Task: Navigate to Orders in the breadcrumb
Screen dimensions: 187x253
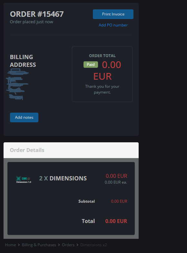Action: [x=68, y=245]
